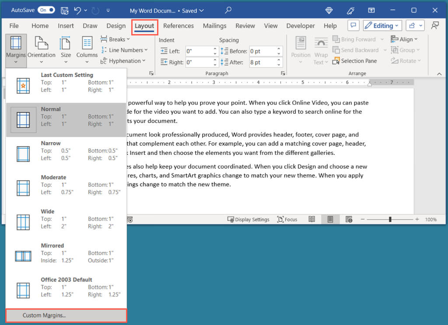The width and height of the screenshot is (448, 325).
Task: Open the Size page options icon
Action: (x=66, y=44)
